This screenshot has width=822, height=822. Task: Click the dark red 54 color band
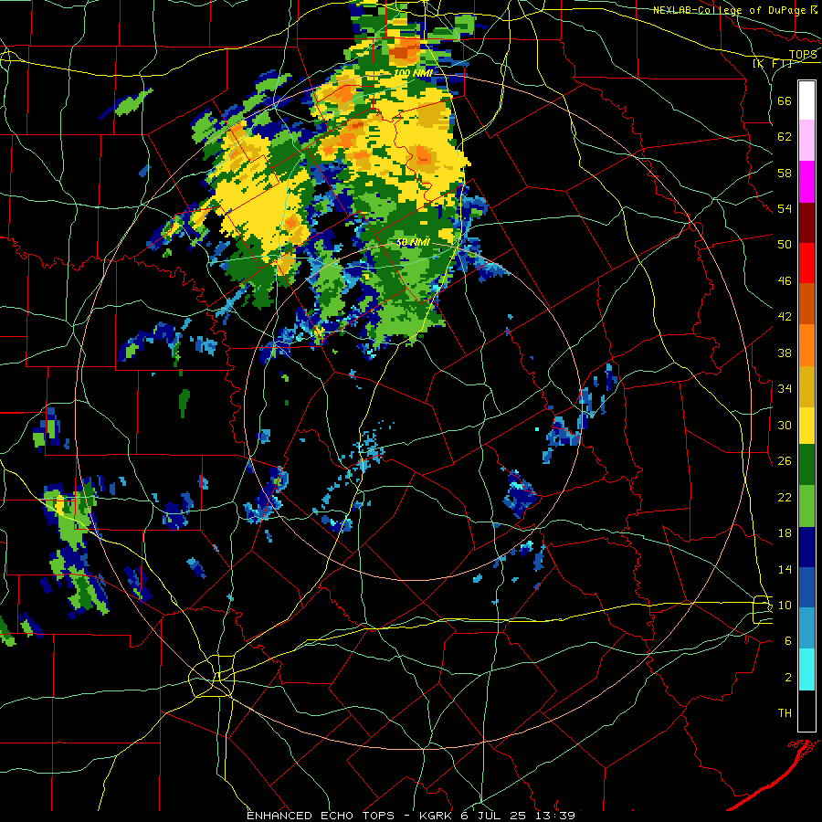point(806,222)
